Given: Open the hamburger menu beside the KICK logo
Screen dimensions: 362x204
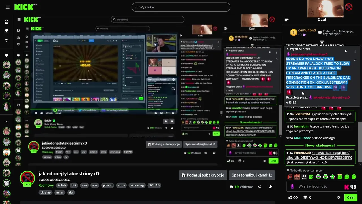Looking at the screenshot, I should [8, 7].
